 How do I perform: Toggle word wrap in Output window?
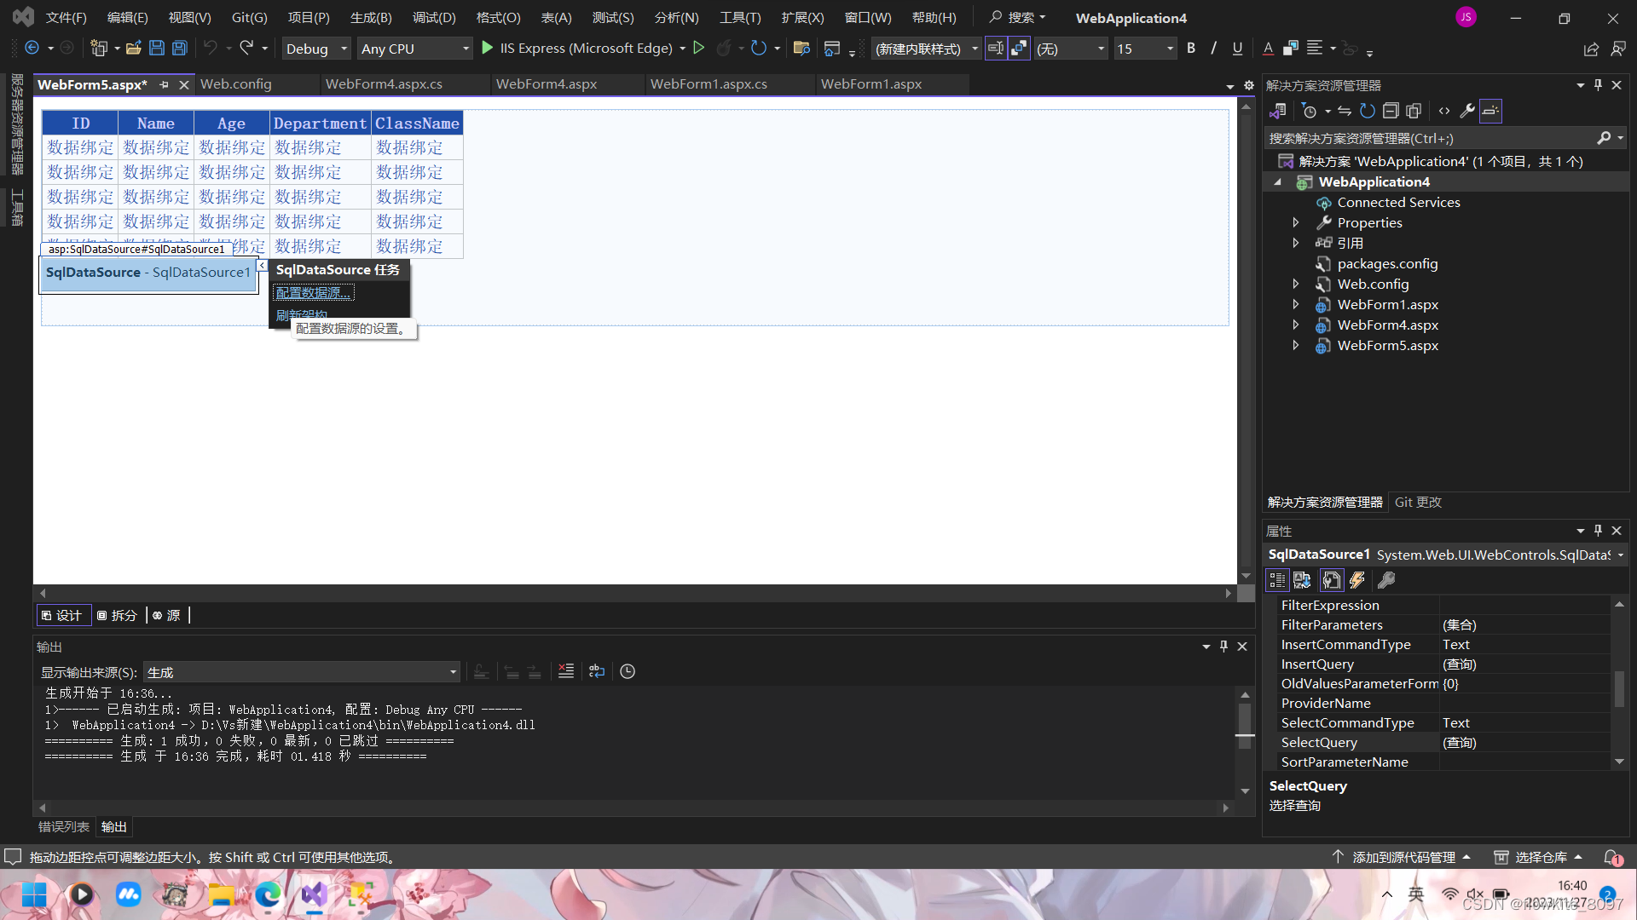(x=597, y=672)
